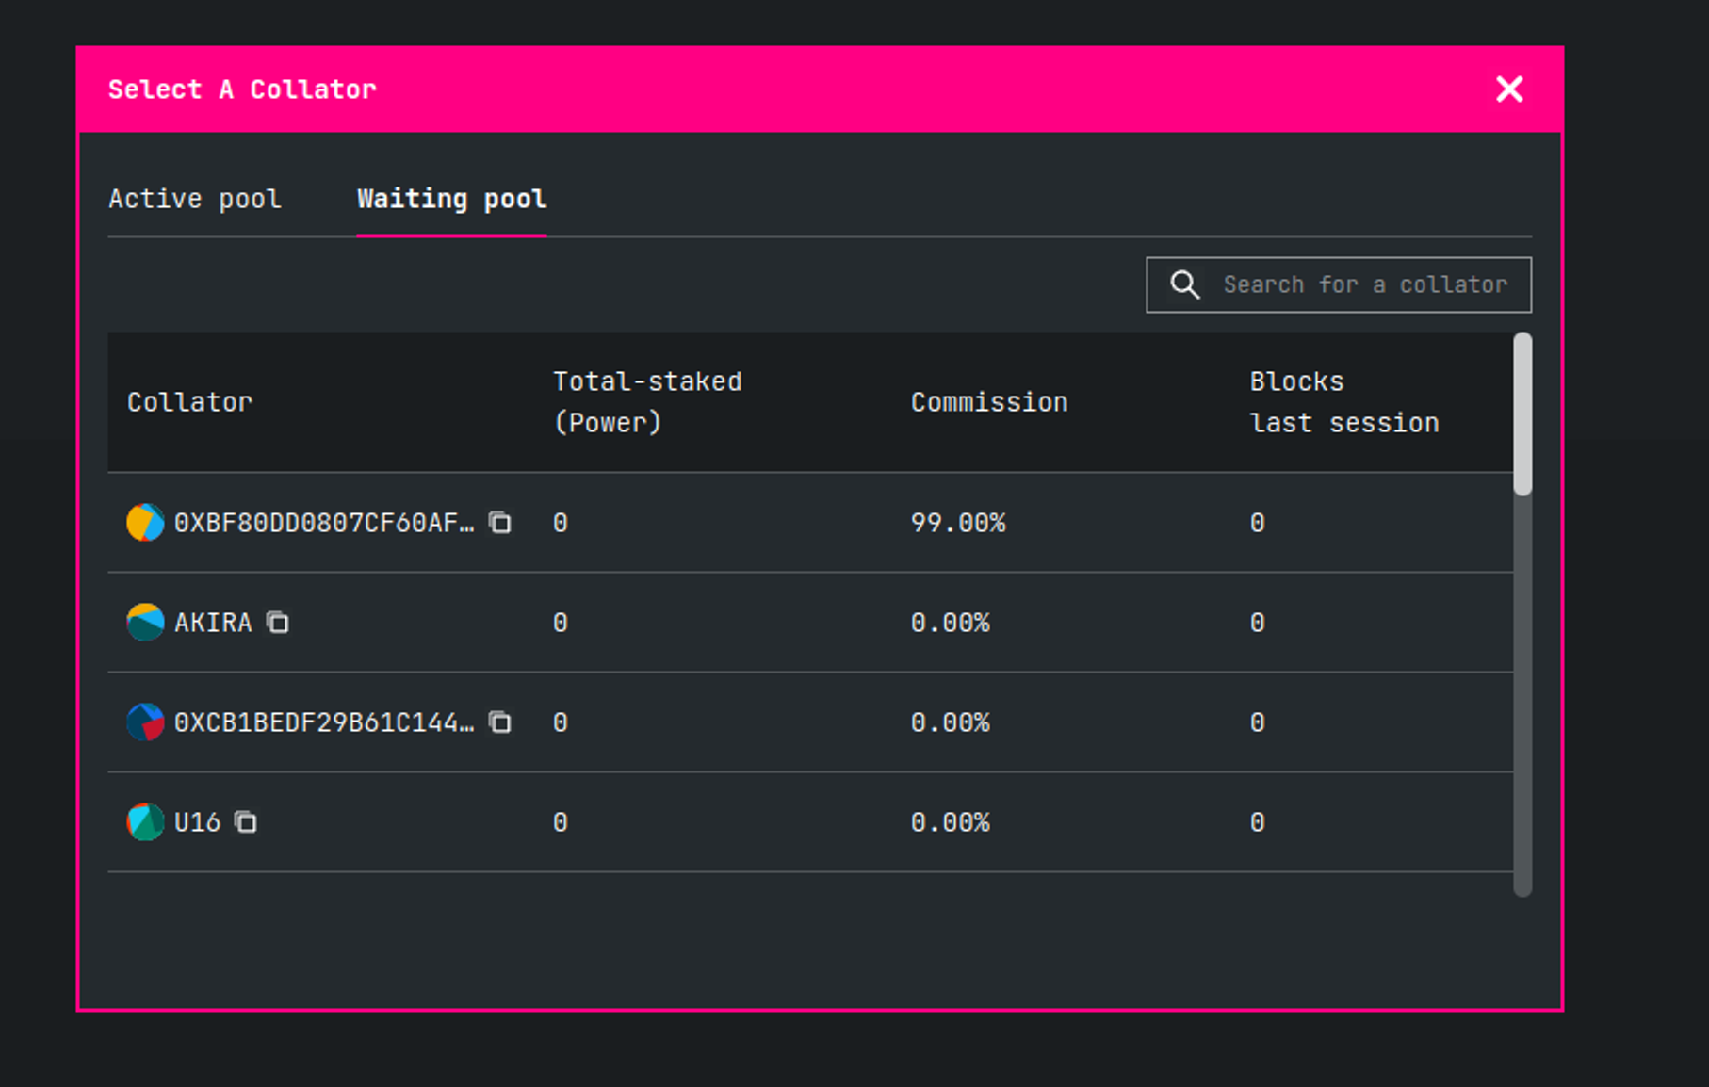Focus the Search for a collator field
Image resolution: width=1709 pixels, height=1087 pixels.
1364,284
